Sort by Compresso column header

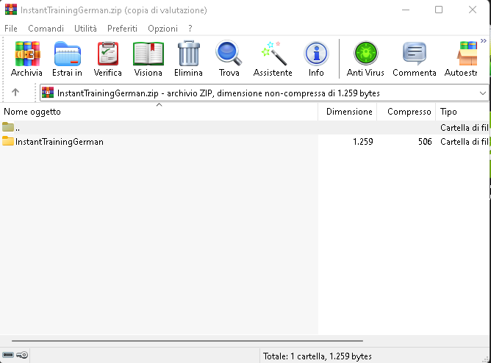406,112
